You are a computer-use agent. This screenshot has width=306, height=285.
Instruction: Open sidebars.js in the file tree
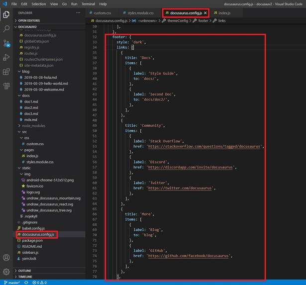pyautogui.click(x=30, y=253)
